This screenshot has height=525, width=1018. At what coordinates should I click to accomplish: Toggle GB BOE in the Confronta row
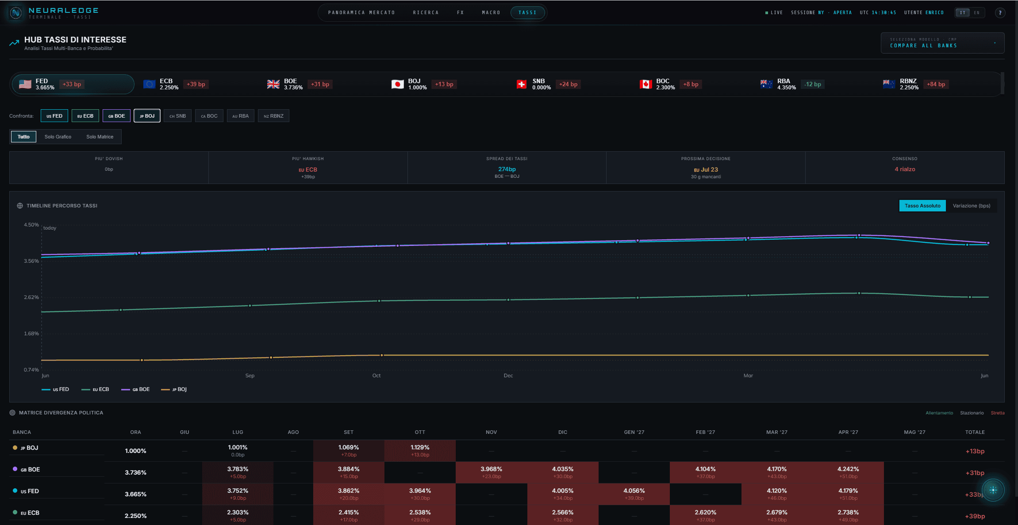point(117,116)
